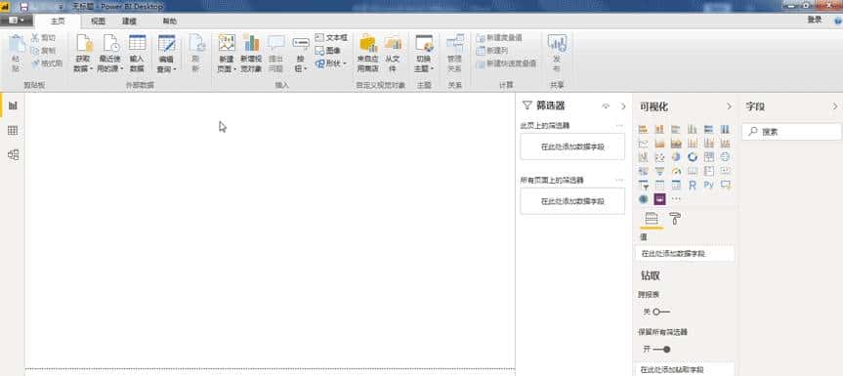Open the 形状 (Shapes) dropdown
Image resolution: width=843 pixels, height=376 pixels.
330,63
